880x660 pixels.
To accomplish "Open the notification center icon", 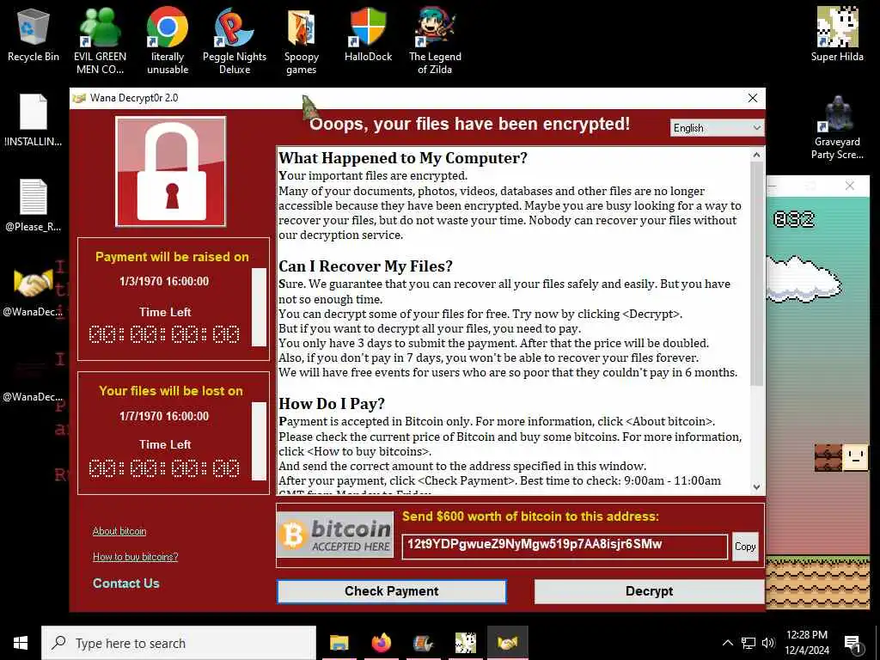I will click(853, 645).
